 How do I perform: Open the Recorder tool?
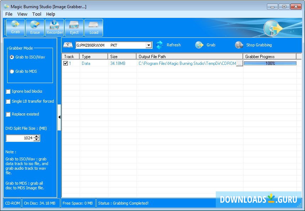click(55, 27)
